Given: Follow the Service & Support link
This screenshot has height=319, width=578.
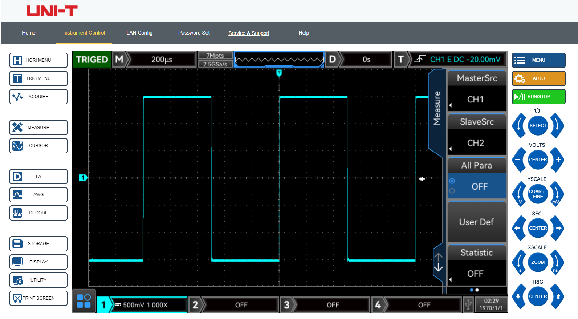Looking at the screenshot, I should click(249, 33).
